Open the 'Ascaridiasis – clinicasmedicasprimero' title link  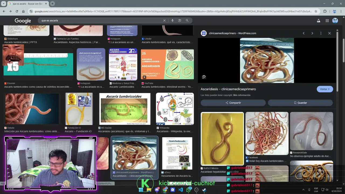coord(228,89)
